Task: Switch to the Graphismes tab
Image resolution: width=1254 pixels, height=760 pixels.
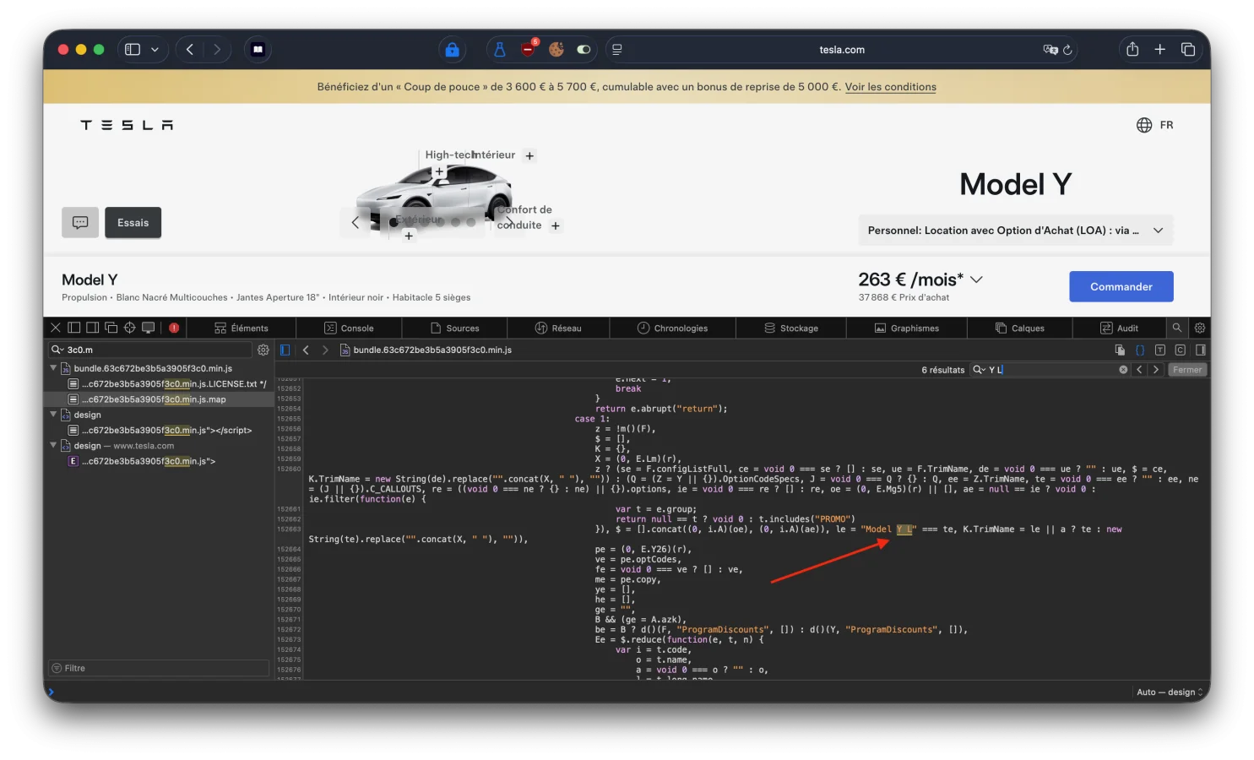Action: pos(907,328)
